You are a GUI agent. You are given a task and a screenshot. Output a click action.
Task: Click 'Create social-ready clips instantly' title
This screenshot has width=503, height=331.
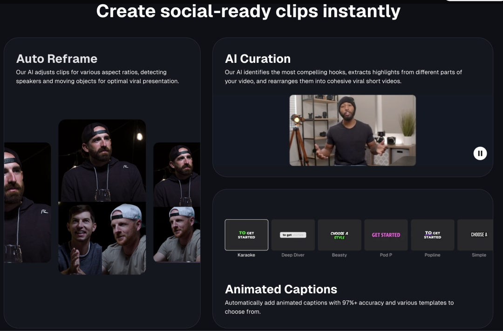pos(248,11)
